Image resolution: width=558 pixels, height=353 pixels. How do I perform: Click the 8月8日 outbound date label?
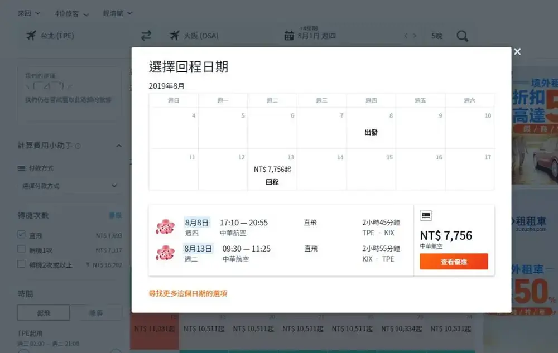[x=196, y=223]
